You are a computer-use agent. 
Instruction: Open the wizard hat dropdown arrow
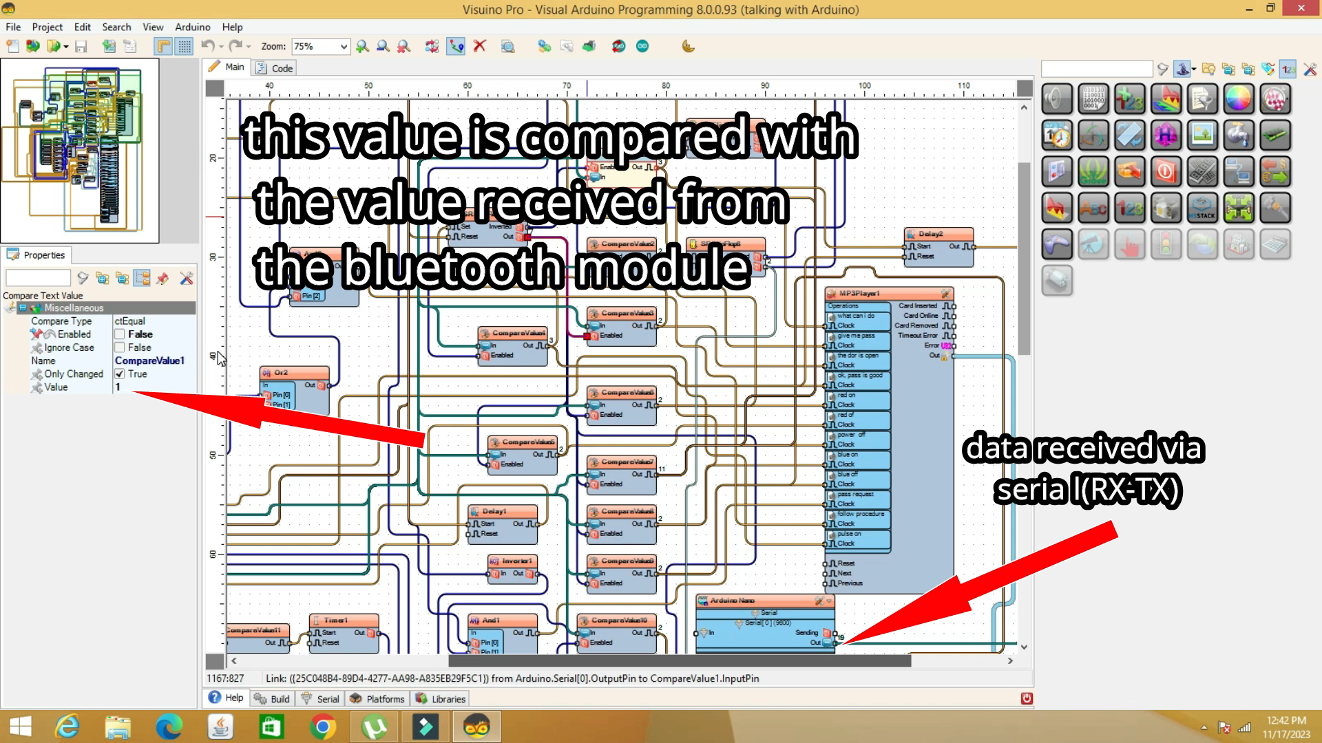pos(1194,69)
